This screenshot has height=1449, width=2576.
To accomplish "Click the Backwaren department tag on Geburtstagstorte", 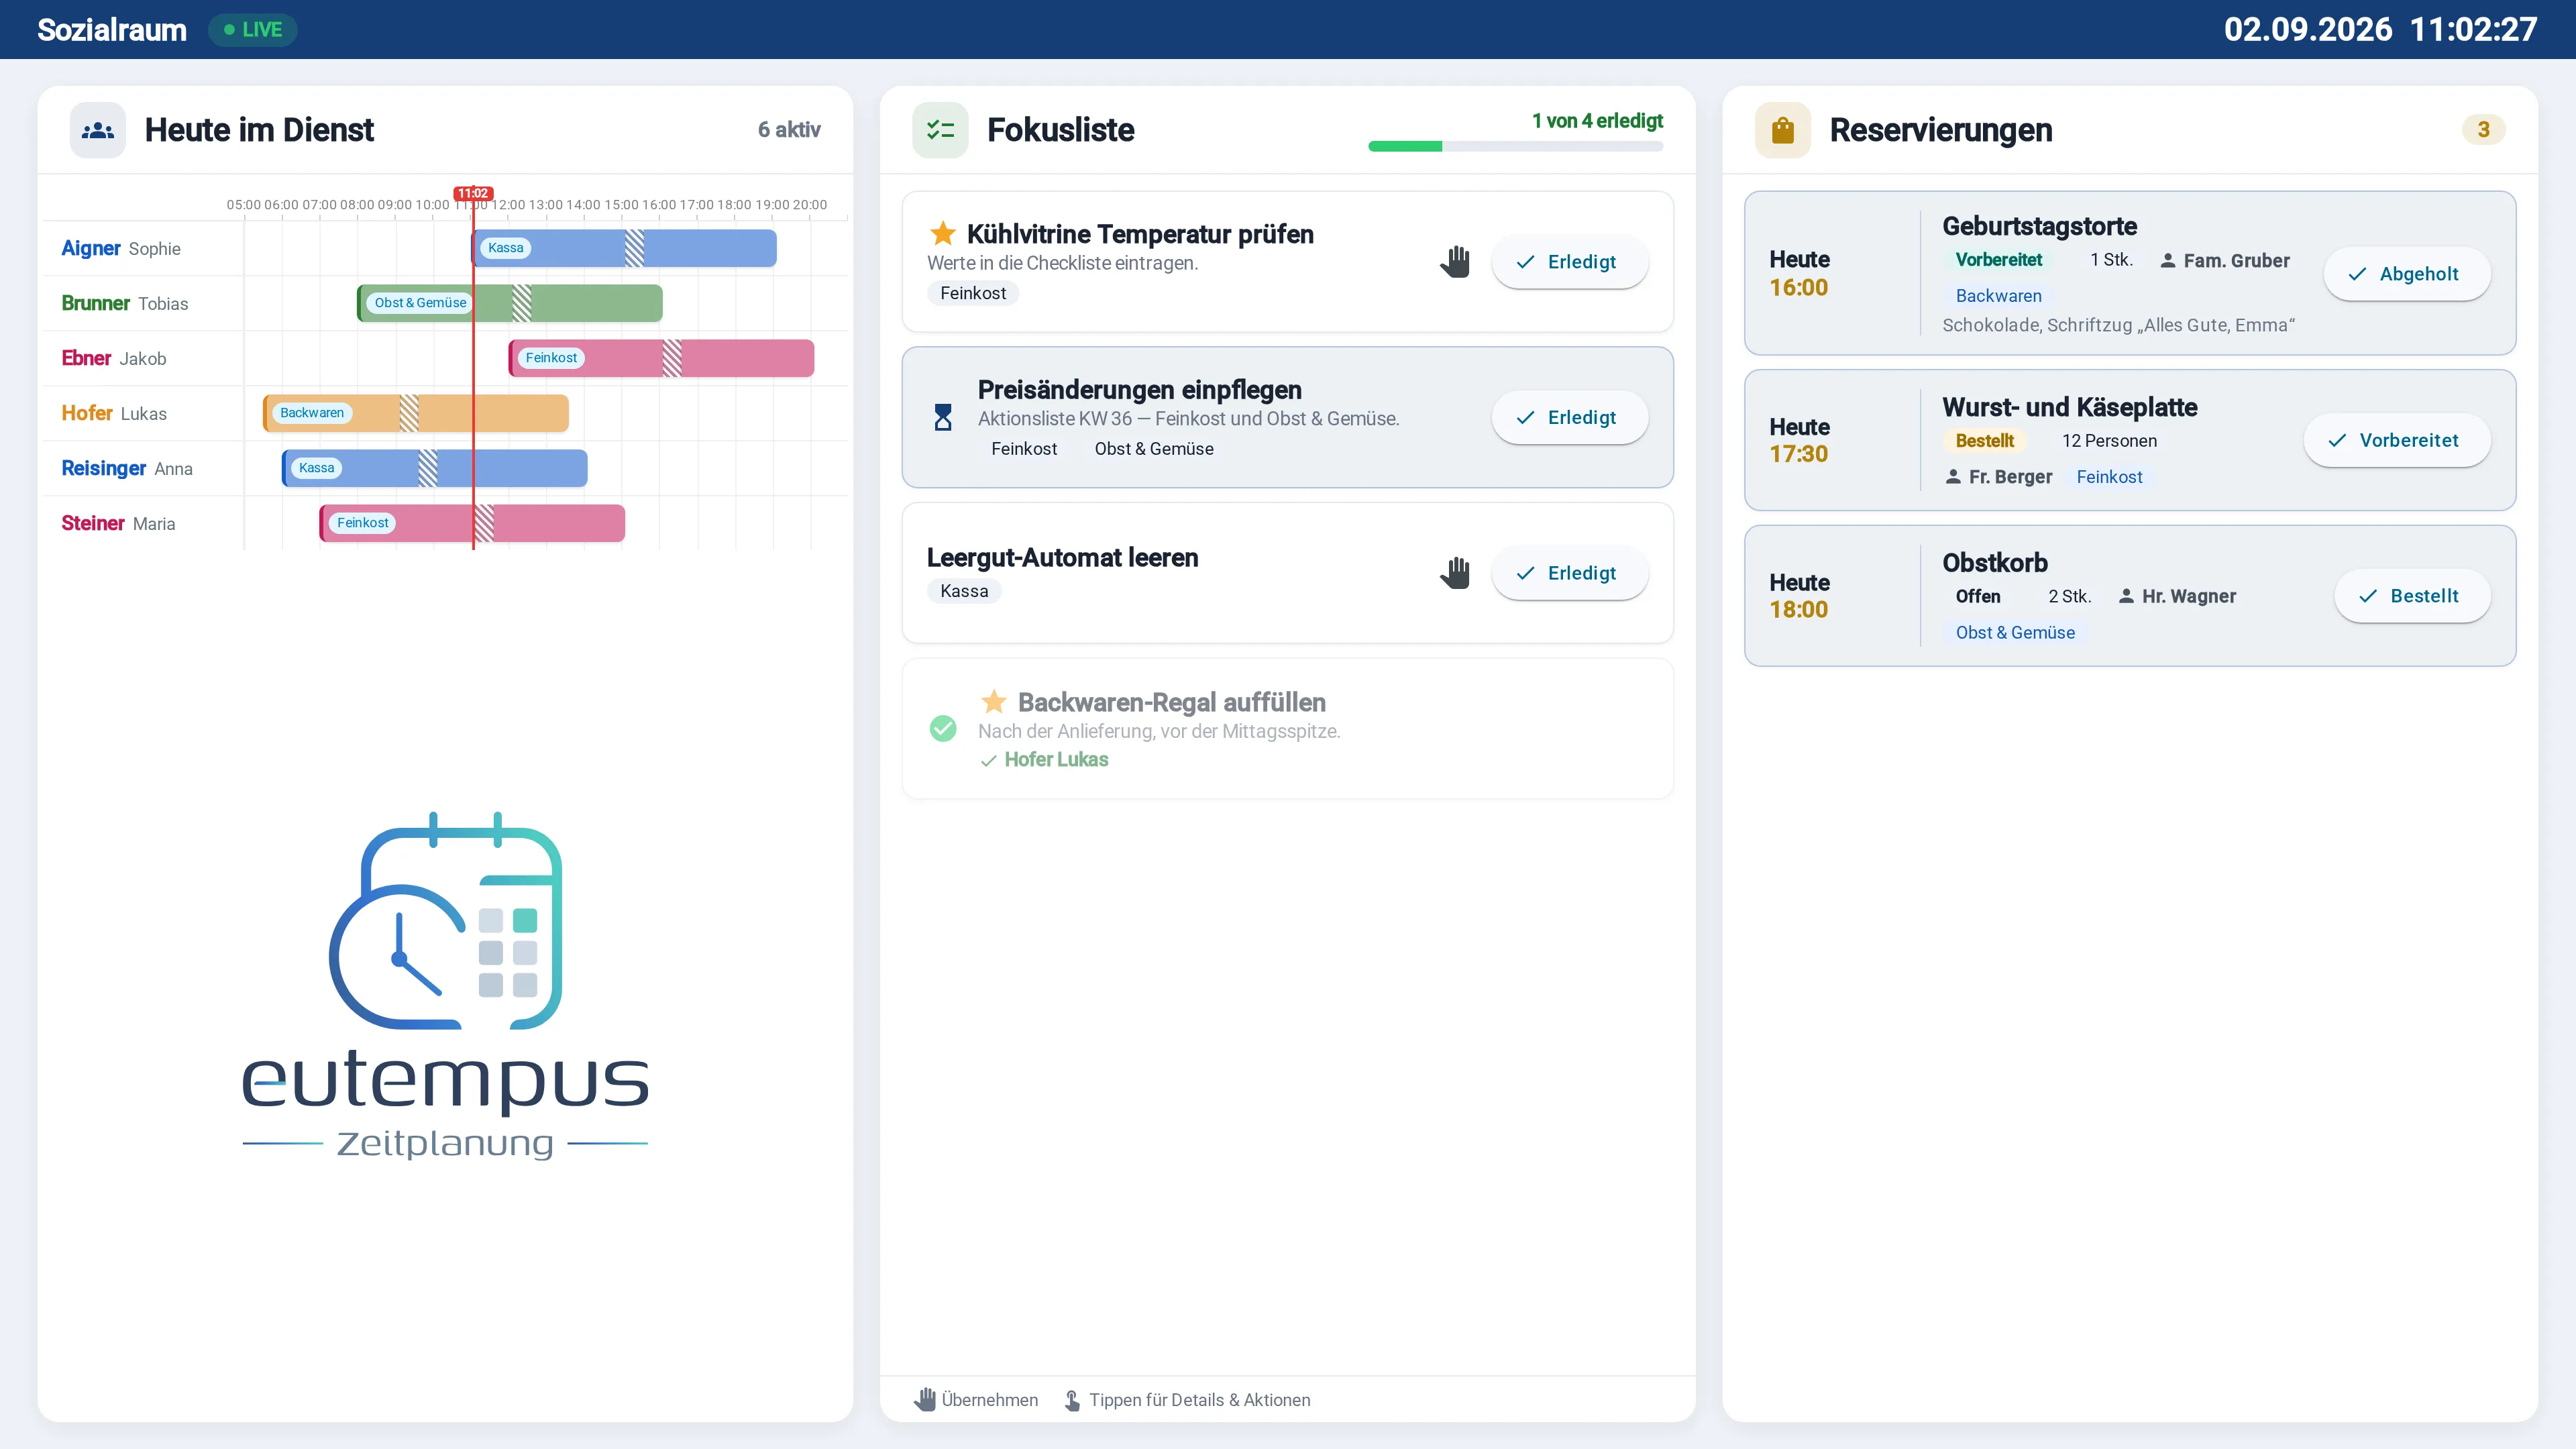I will click(1998, 296).
